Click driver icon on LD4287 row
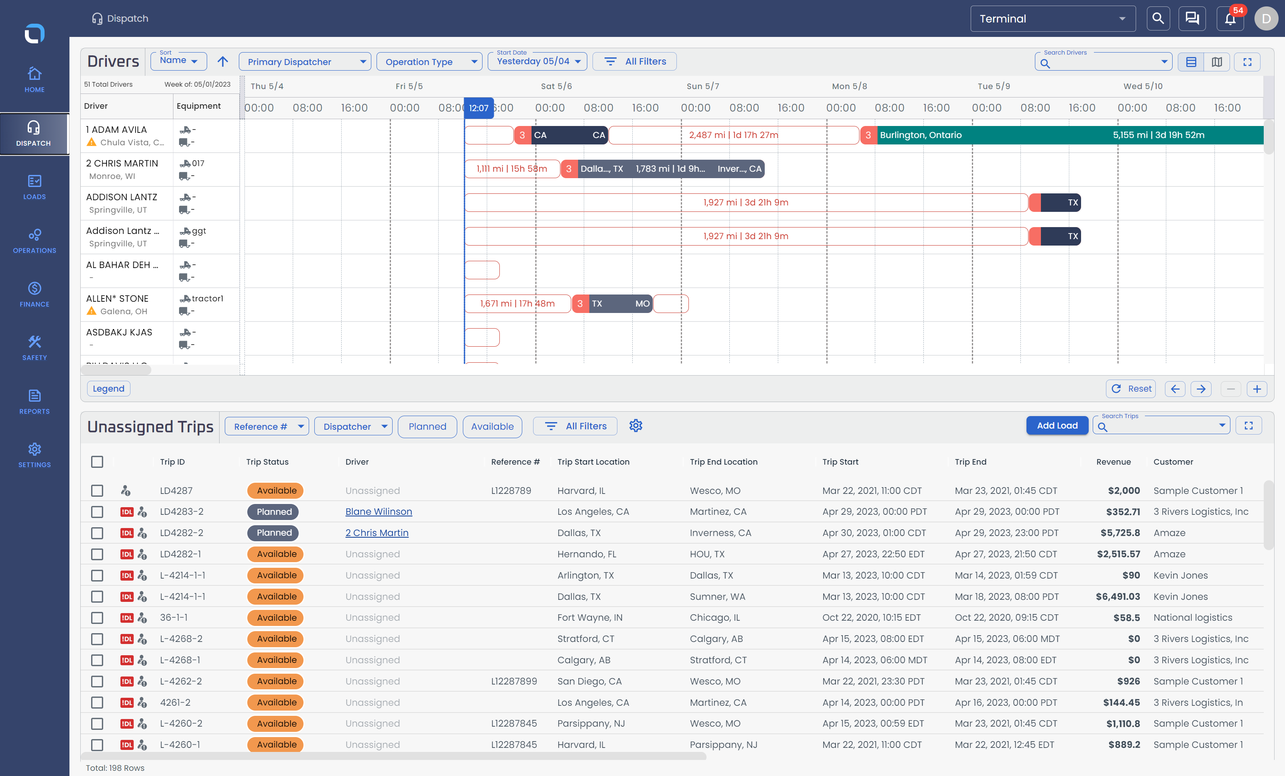 [x=126, y=490]
